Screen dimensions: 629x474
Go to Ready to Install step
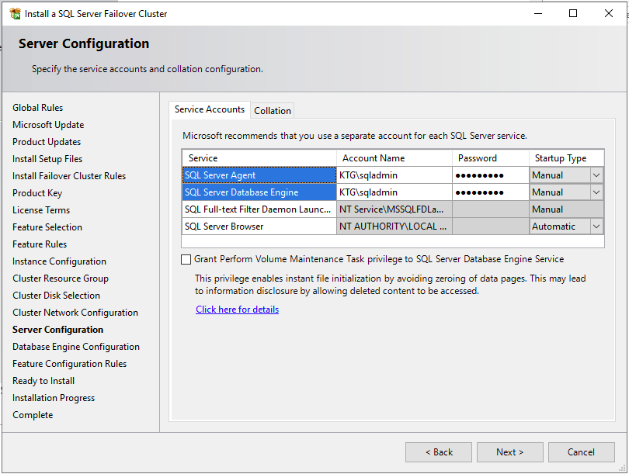(43, 381)
